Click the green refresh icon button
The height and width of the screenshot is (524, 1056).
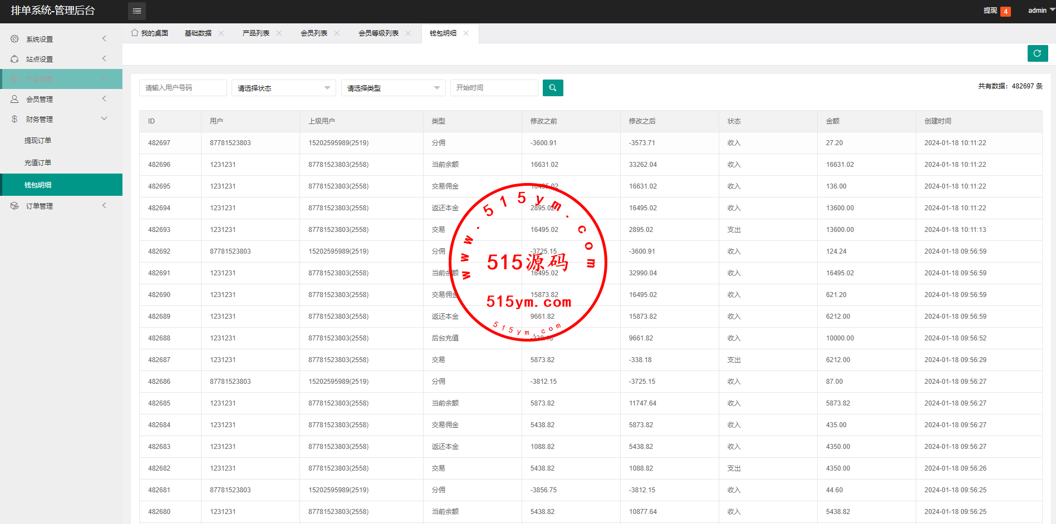(1037, 53)
